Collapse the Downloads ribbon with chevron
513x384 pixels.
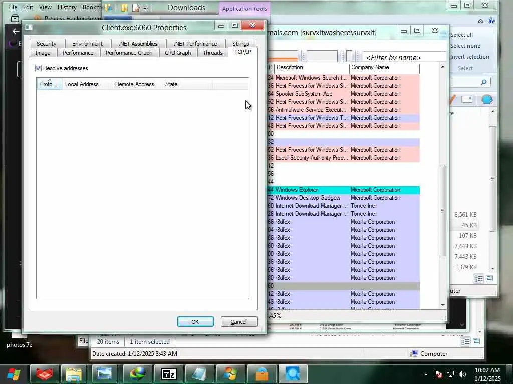pos(480,21)
